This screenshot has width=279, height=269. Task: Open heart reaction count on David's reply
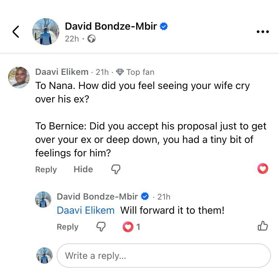tap(132, 227)
